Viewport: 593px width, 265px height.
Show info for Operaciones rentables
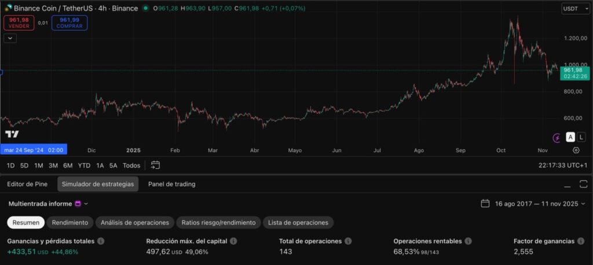[x=468, y=241]
